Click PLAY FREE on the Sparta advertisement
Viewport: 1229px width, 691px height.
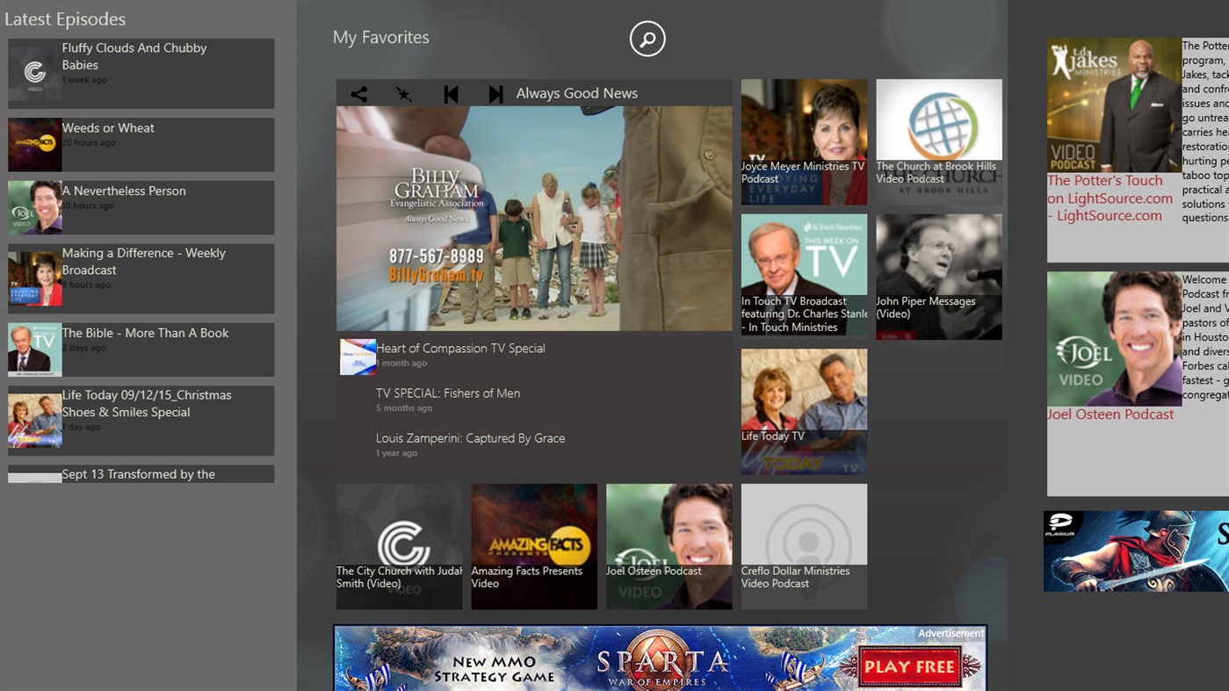[908, 666]
